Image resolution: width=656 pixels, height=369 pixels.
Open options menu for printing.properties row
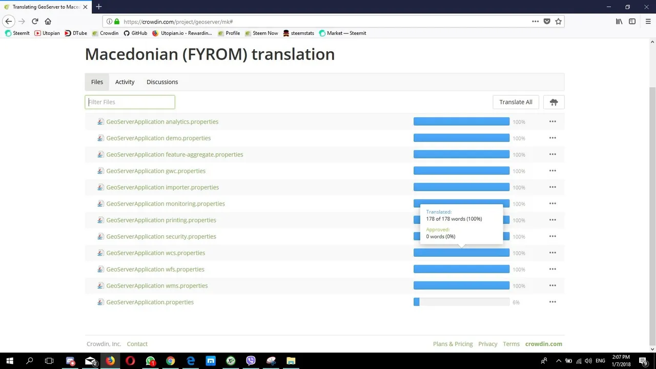click(552, 220)
